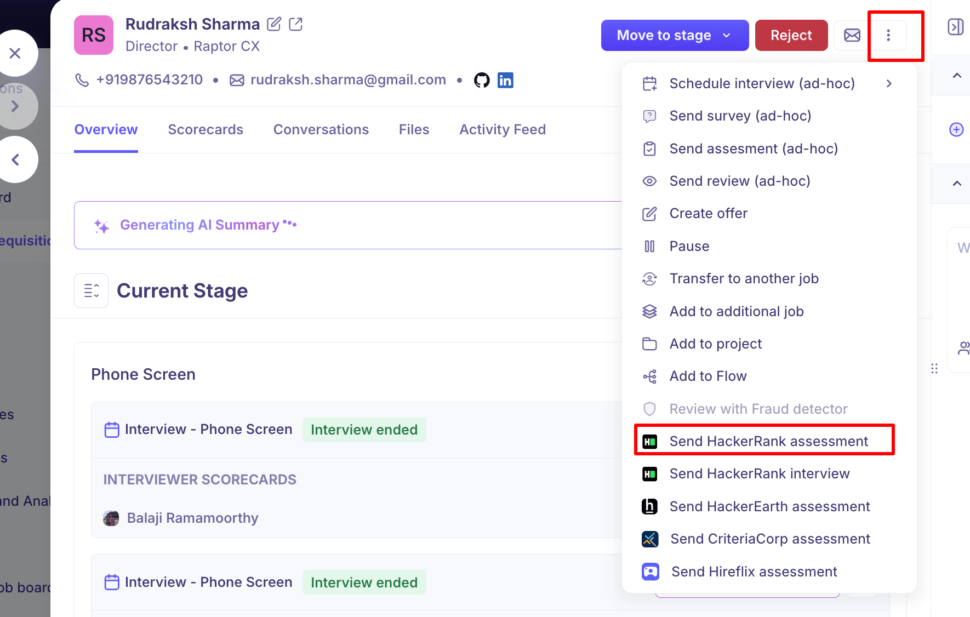
Task: Open the Conversations tab
Action: (x=321, y=129)
